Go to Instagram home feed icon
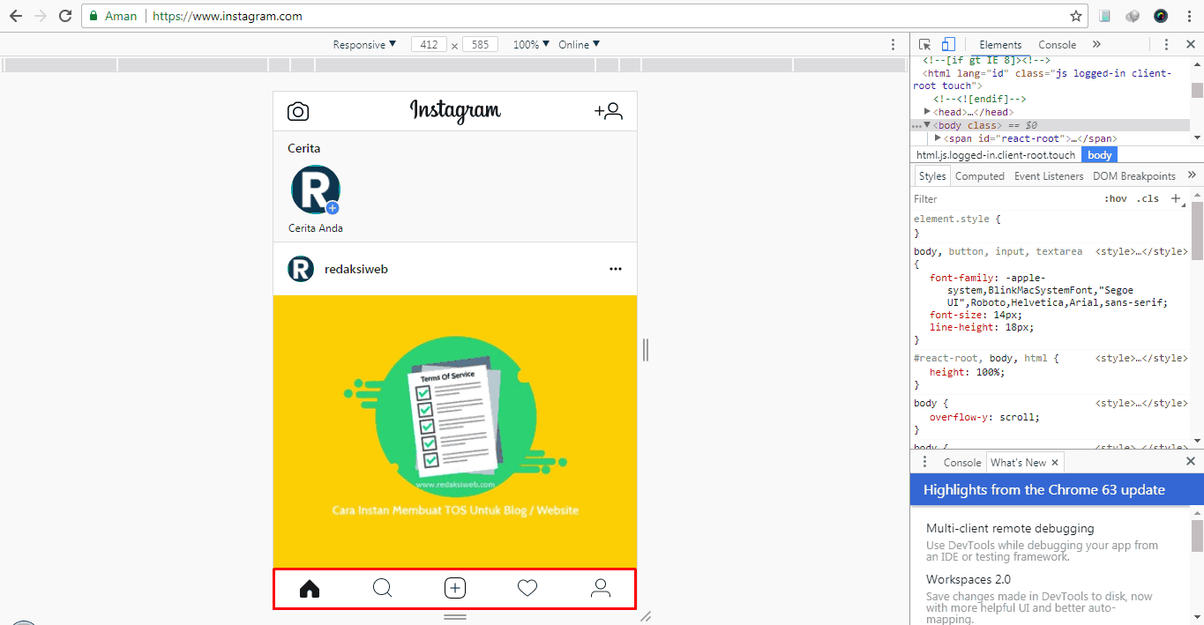The width and height of the screenshot is (1204, 625). coord(310,589)
